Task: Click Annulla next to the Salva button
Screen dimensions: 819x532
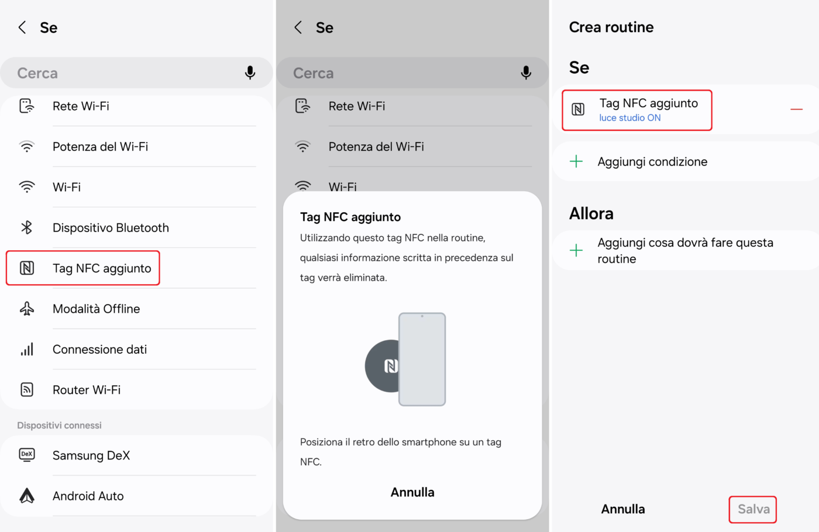Action: (x=623, y=509)
